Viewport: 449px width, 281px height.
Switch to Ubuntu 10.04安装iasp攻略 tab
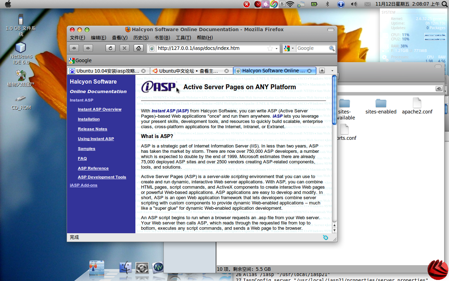105,71
